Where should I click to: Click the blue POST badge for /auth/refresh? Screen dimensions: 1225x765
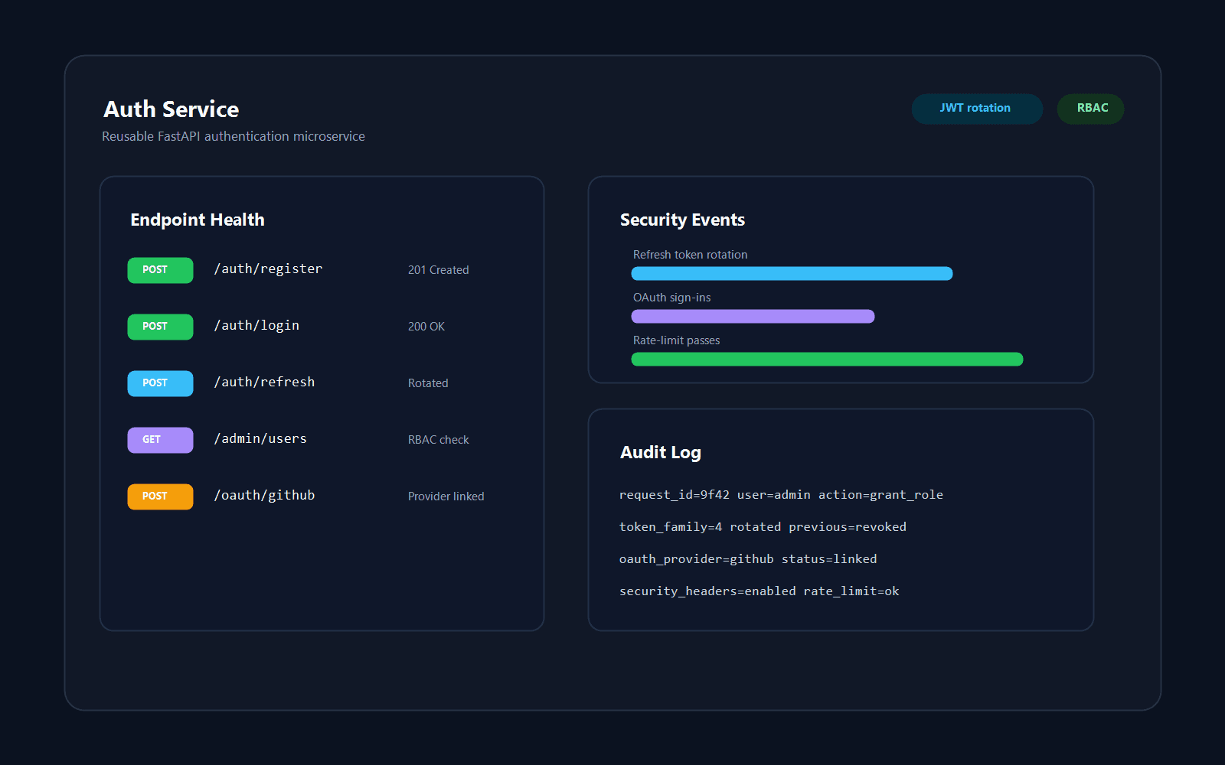click(160, 383)
